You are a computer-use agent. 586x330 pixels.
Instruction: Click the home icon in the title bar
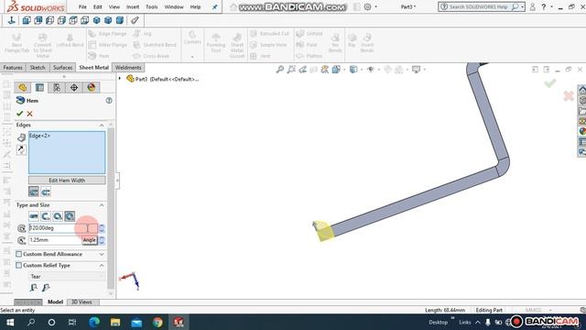(x=233, y=6)
